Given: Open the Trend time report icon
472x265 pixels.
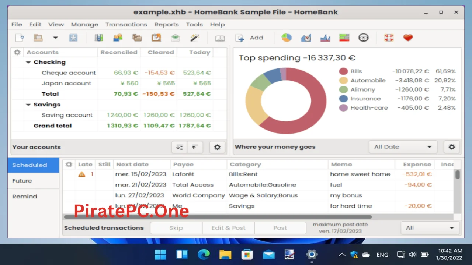Looking at the screenshot, I should click(306, 38).
